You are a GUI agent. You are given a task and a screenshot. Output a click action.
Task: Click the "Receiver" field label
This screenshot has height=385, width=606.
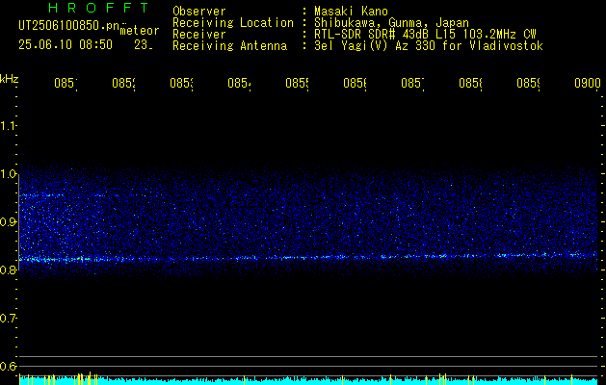[199, 35]
